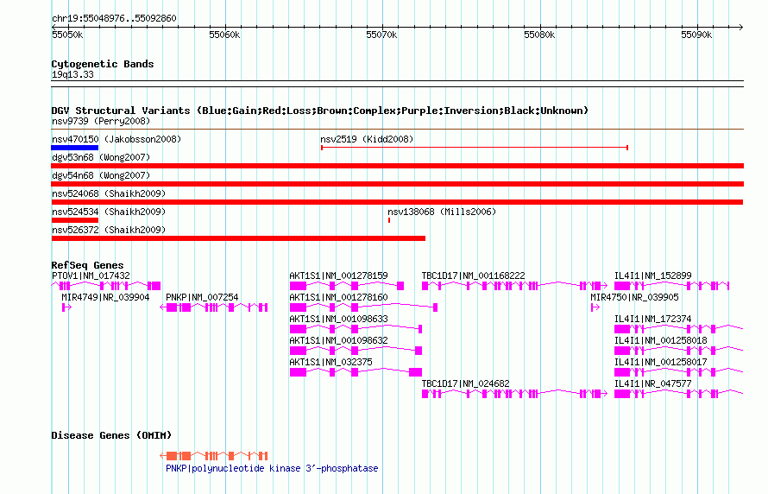Select the TBC1D17|NM_001168222 transcript glyph
The image size is (768, 494).
coord(515,286)
